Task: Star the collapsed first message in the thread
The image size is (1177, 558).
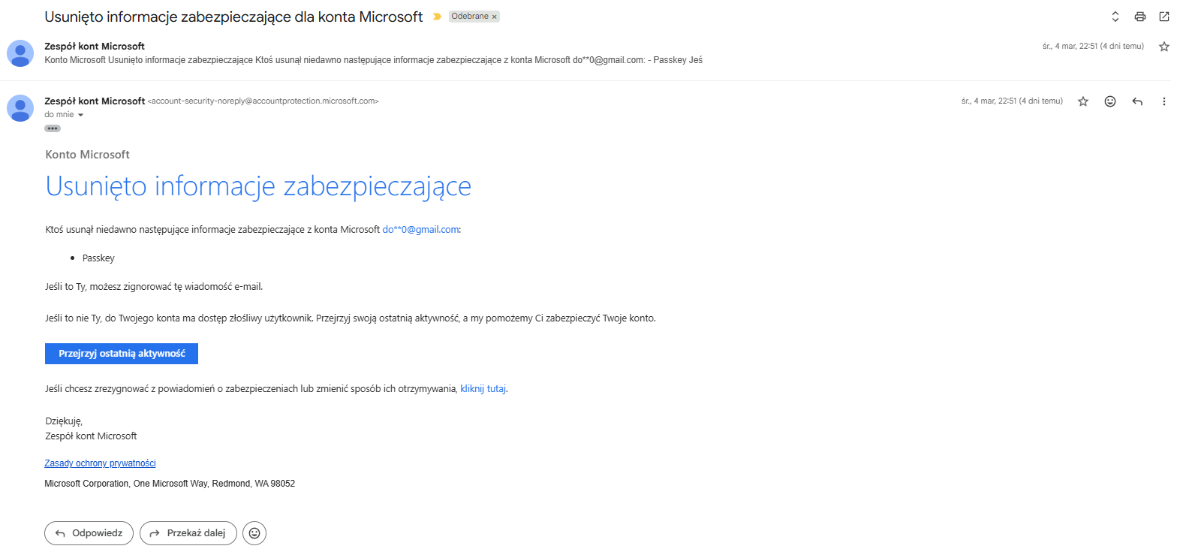Action: click(1164, 47)
